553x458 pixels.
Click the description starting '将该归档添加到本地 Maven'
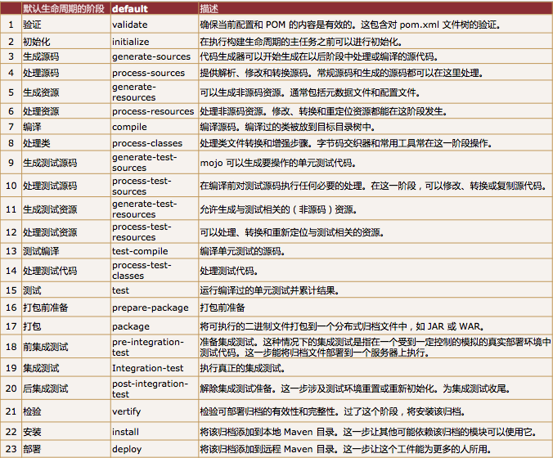tap(368, 432)
